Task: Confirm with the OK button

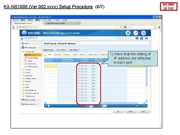Action: 118,111
